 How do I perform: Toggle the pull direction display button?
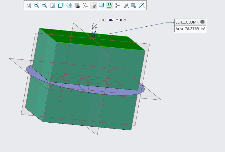coord(109,6)
